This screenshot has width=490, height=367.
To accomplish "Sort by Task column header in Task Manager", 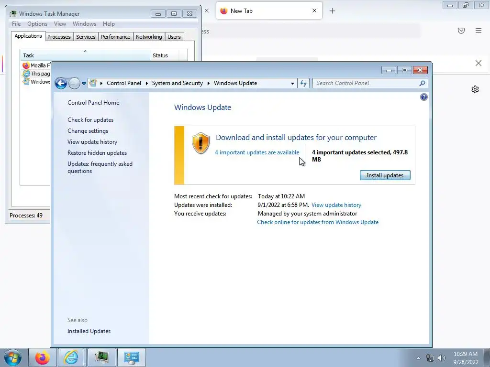I will tap(85, 55).
